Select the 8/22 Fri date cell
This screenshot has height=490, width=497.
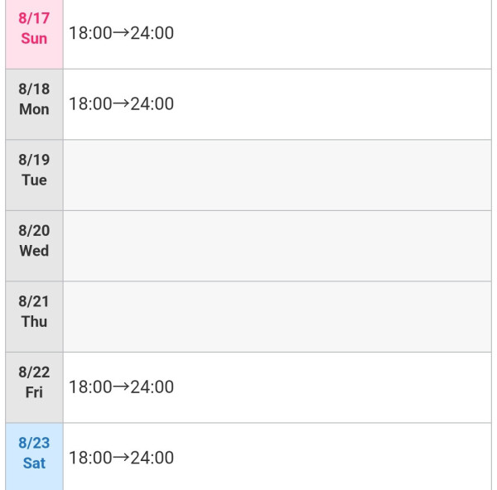pos(34,387)
